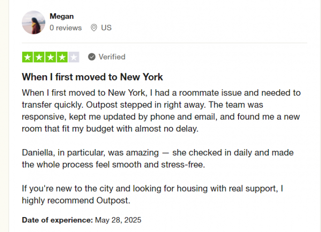This screenshot has height=232, width=321.
Task: Click the fifth gray empty star
Action: point(73,57)
